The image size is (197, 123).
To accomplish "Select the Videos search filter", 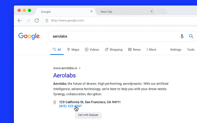I will (92, 50).
